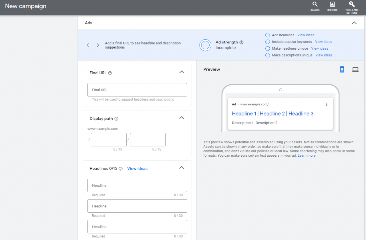Screen dimensions: 366x240
Task: Collapse the Display path section
Action: pyautogui.click(x=182, y=118)
